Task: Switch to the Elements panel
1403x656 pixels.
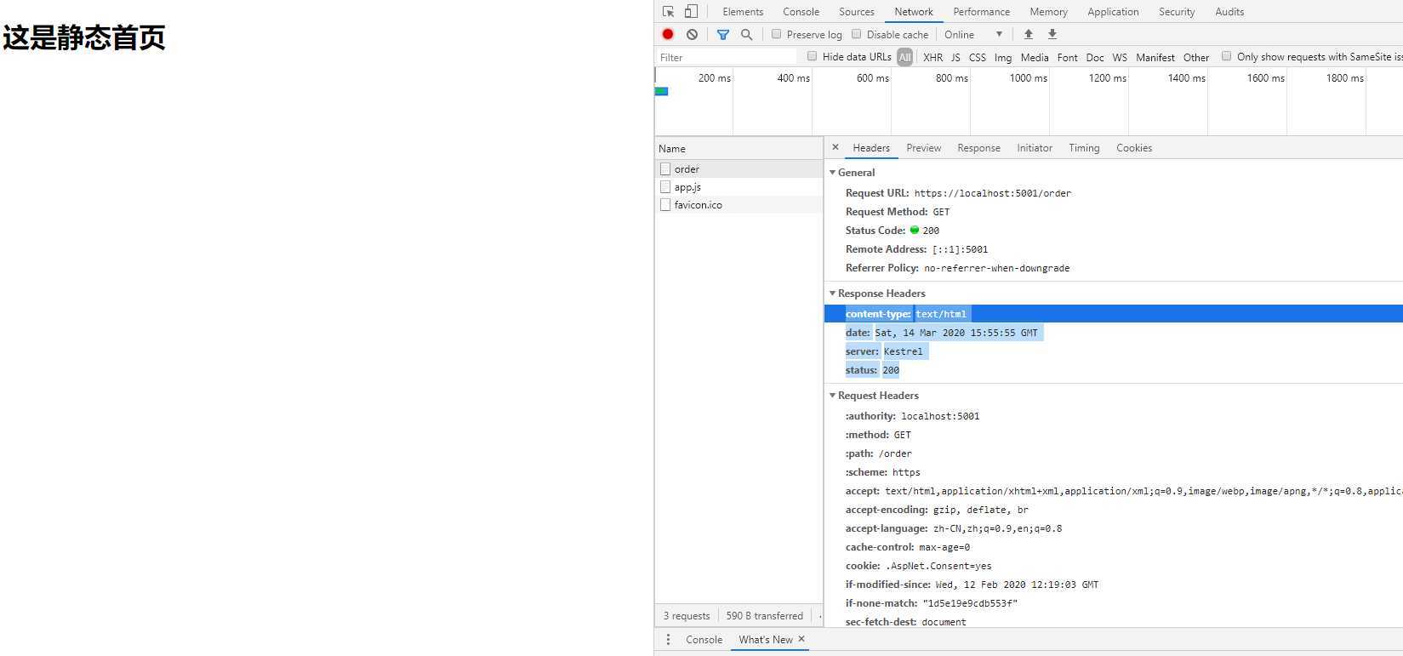Action: pos(743,12)
